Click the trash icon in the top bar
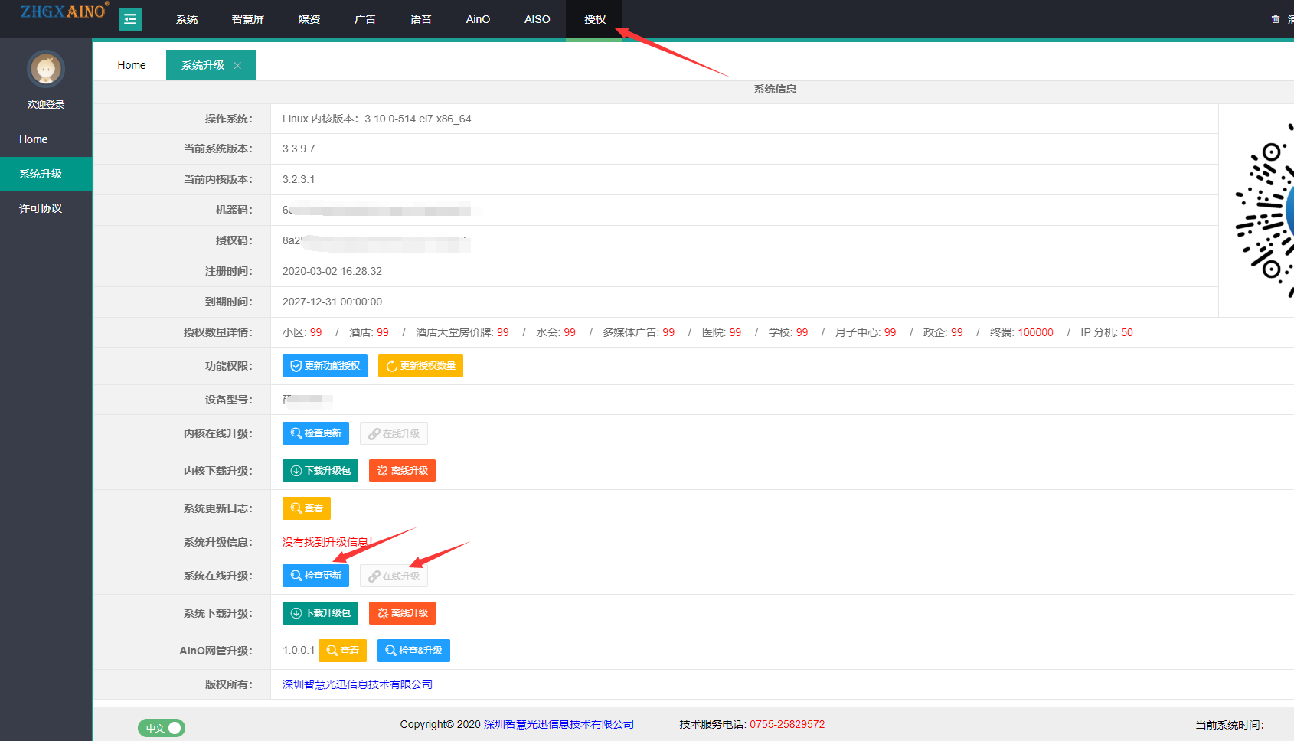The image size is (1294, 741). [x=1275, y=19]
